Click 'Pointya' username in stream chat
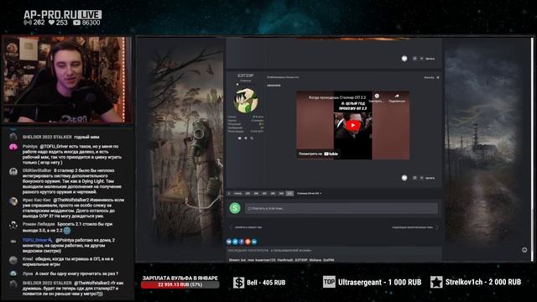The image size is (537, 302). point(30,146)
